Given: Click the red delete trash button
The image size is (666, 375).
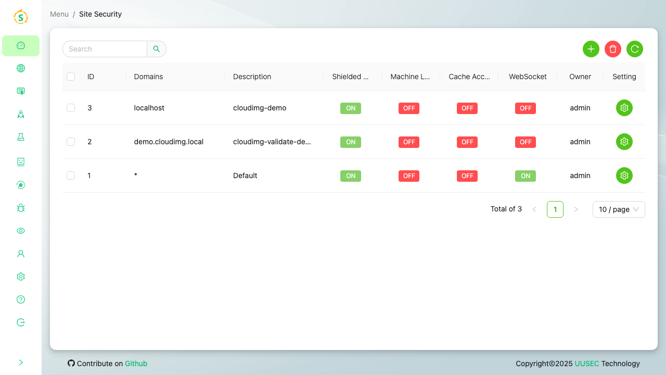Looking at the screenshot, I should point(613,49).
